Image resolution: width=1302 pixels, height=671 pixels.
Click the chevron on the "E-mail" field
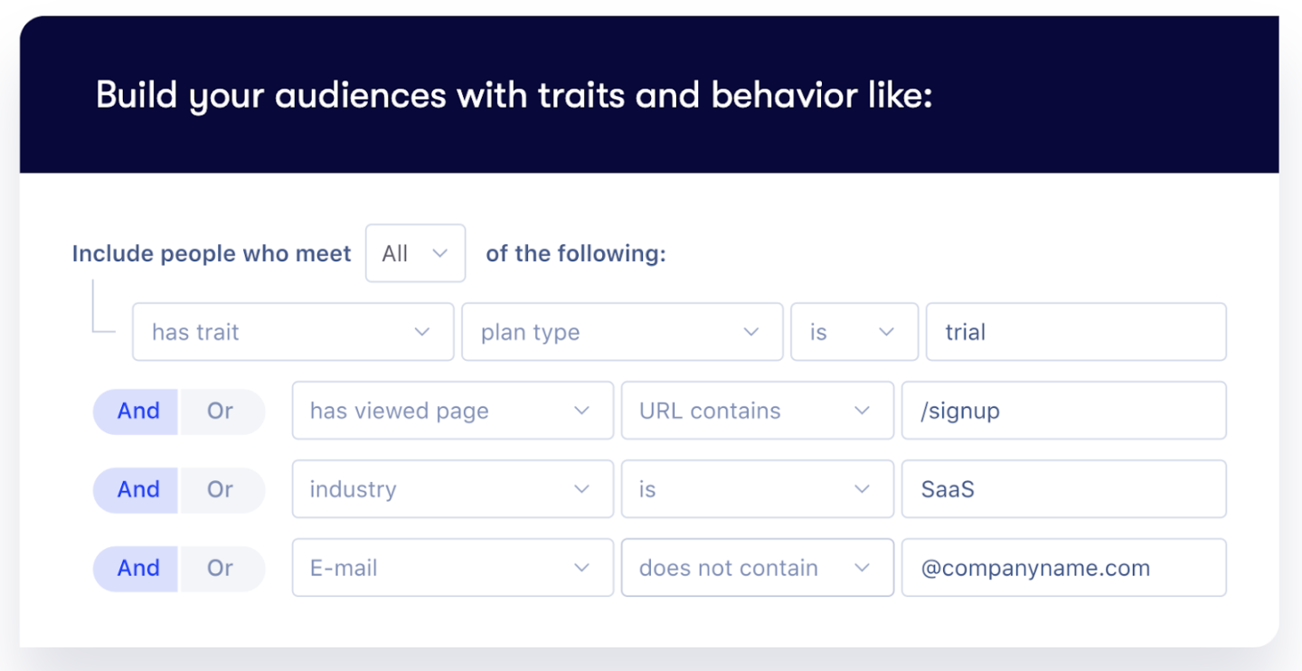(x=581, y=568)
